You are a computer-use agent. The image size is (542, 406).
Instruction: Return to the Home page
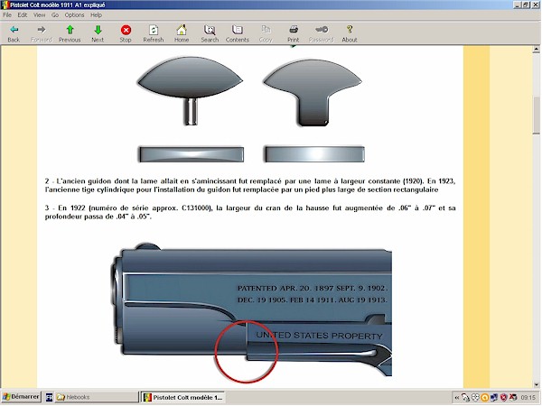(182, 33)
